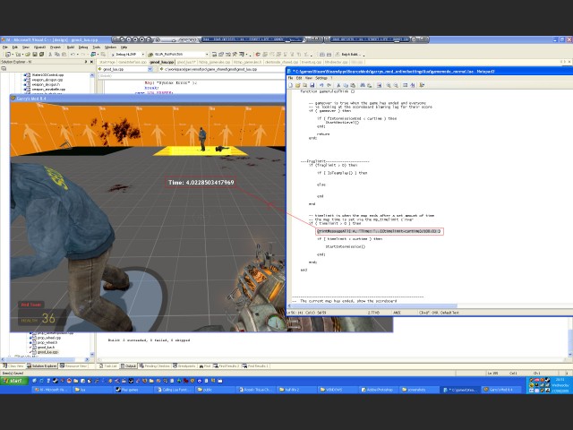
Task: Click the Redo icon in Notepad2 toolbar
Action: 329,85
